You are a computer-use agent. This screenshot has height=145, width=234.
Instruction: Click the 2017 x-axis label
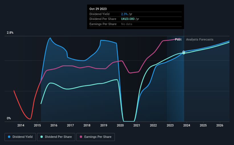pyautogui.click(x=70, y=125)
